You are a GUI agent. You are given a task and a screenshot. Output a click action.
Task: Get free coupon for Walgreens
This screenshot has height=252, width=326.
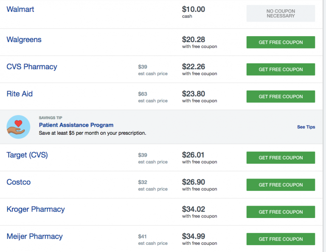(x=281, y=42)
